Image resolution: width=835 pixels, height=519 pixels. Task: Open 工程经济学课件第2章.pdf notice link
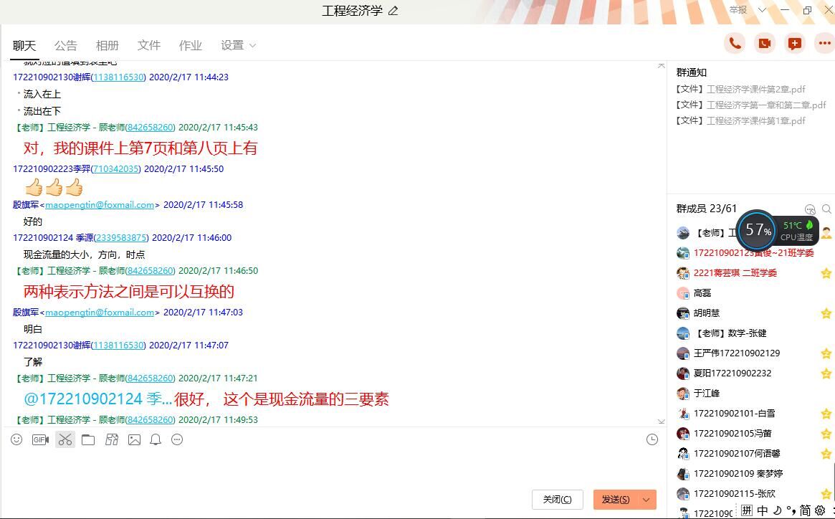755,90
